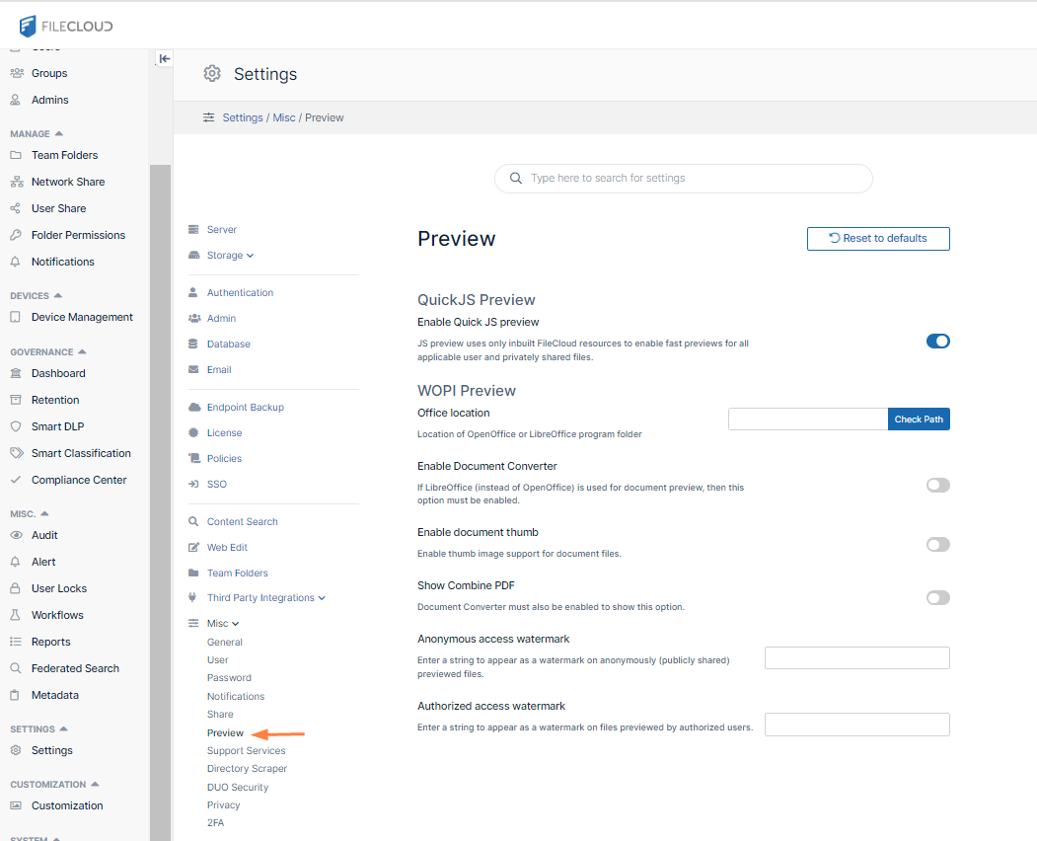
Task: Click the Network Share icon in sidebar
Action: pos(15,182)
